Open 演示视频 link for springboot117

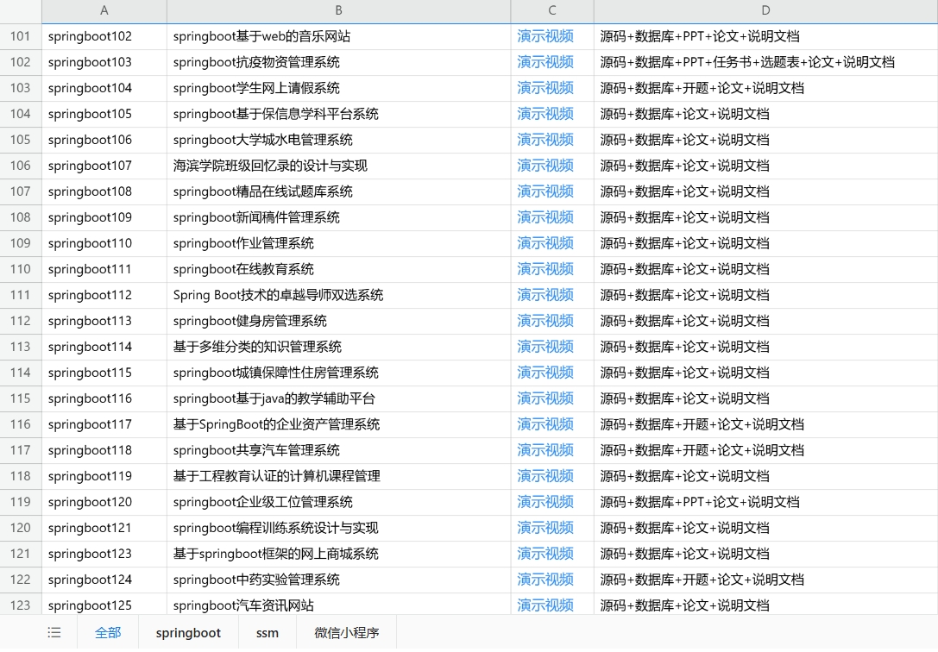tap(545, 424)
